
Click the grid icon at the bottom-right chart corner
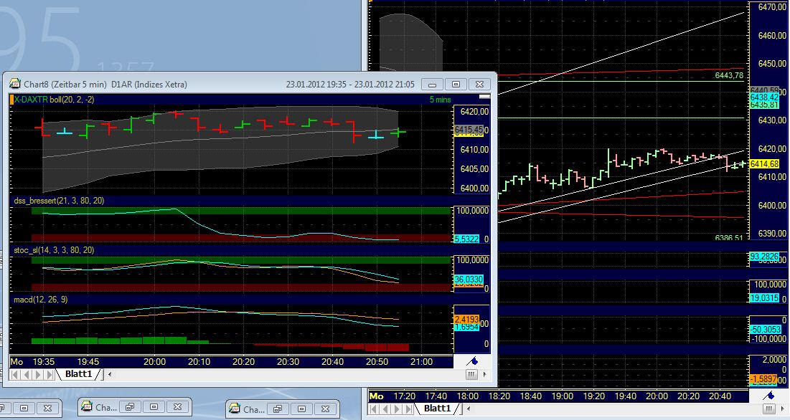coord(769,409)
